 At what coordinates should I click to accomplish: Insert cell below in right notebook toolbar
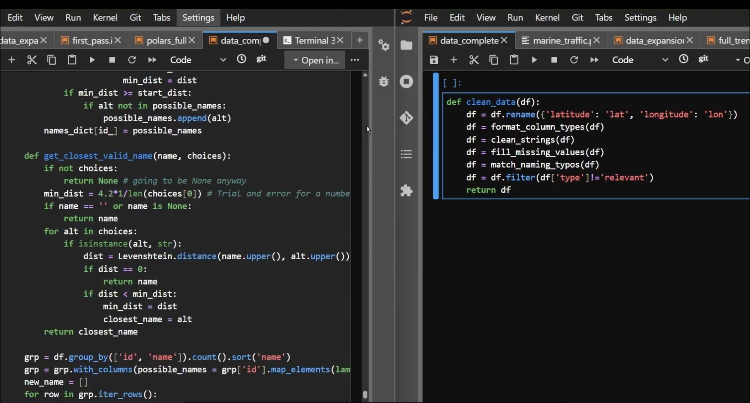coord(454,60)
